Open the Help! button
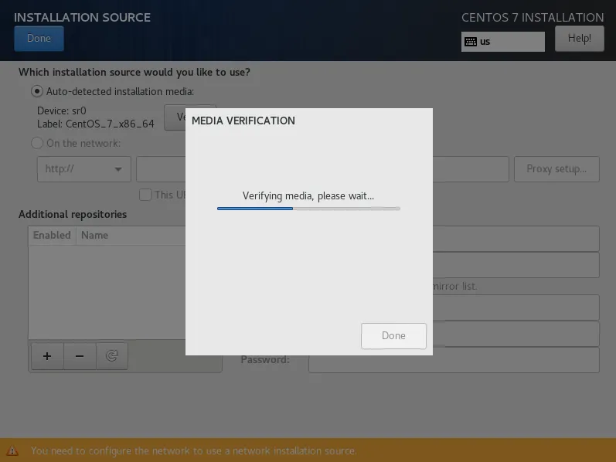The image size is (616, 462). click(579, 39)
